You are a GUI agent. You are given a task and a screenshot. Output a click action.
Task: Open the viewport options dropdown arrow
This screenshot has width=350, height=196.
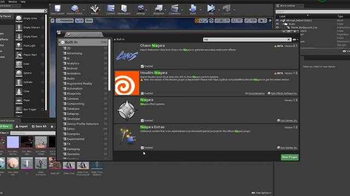[x=52, y=21]
